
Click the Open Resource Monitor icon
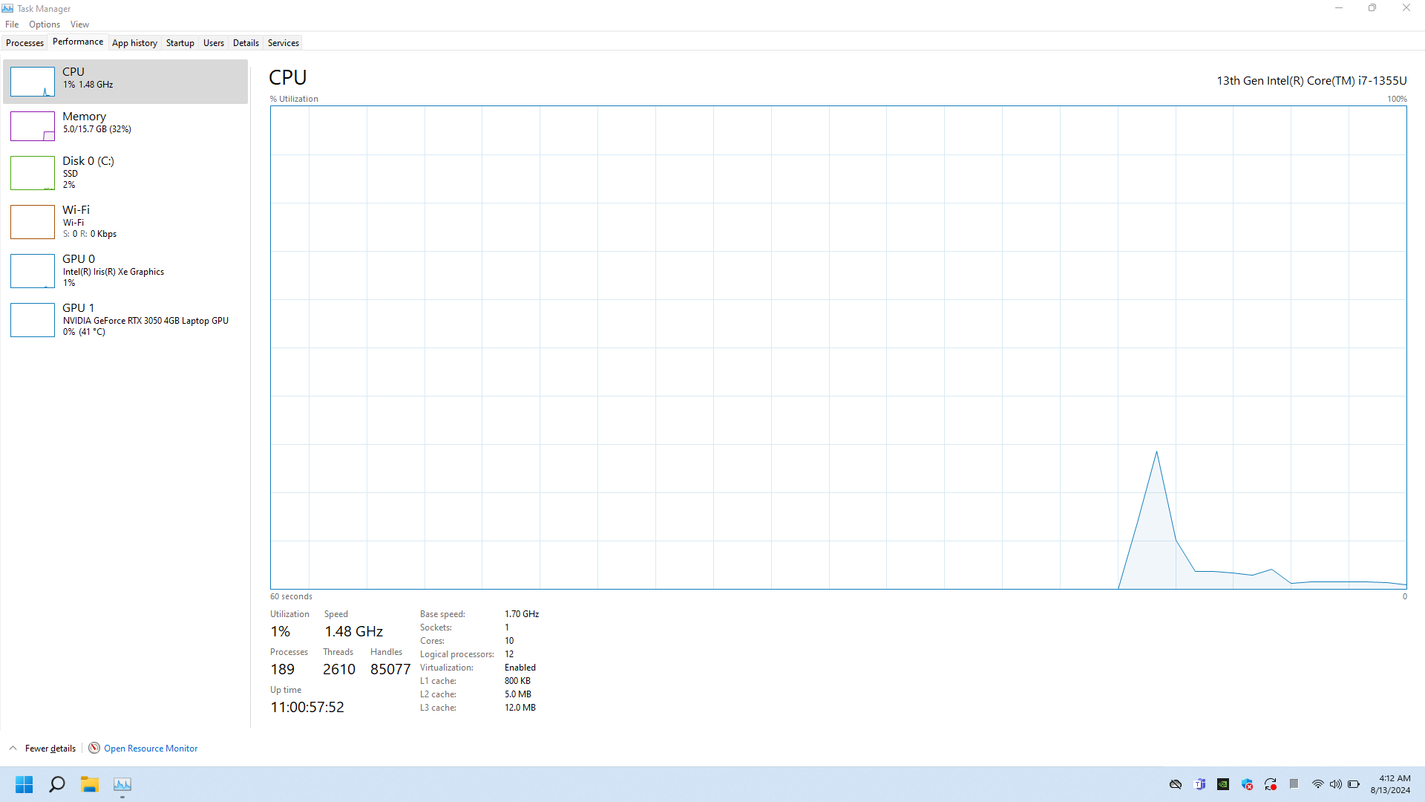[x=94, y=748]
